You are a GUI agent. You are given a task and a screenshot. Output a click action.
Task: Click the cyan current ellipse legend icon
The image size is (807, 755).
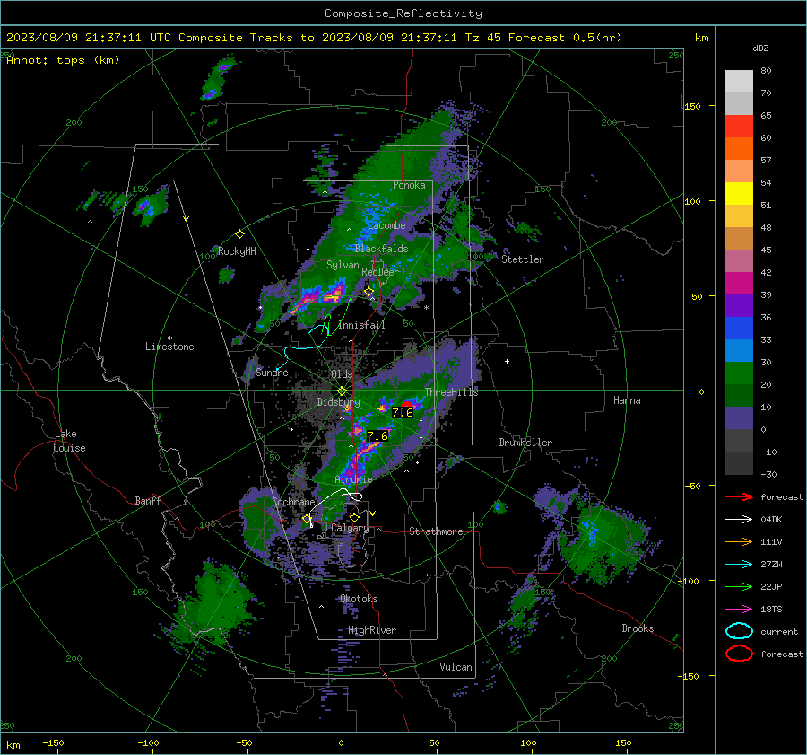(x=739, y=631)
